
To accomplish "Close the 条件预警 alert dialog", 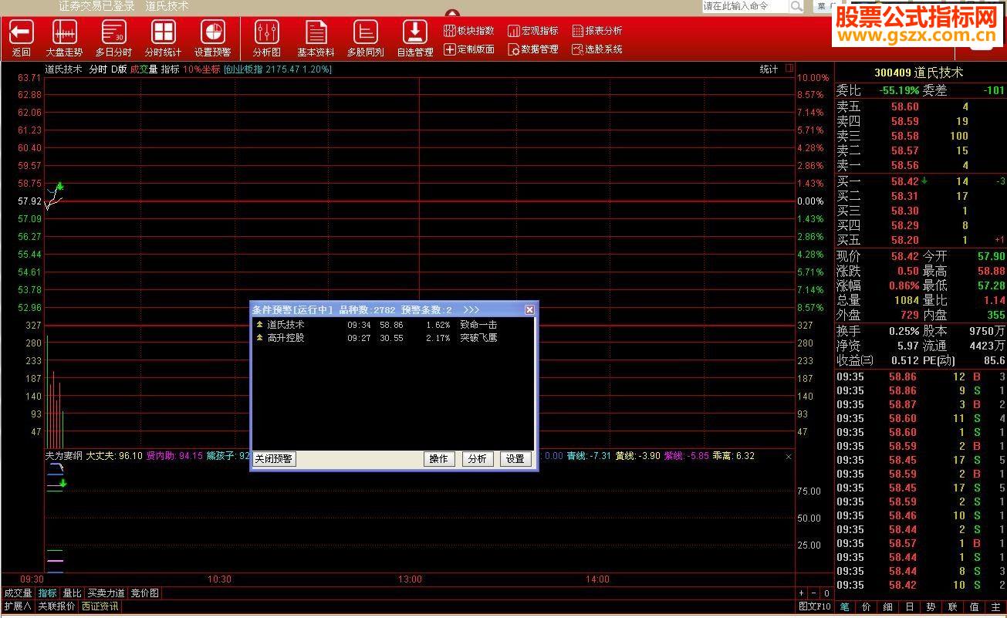I will 529,309.
